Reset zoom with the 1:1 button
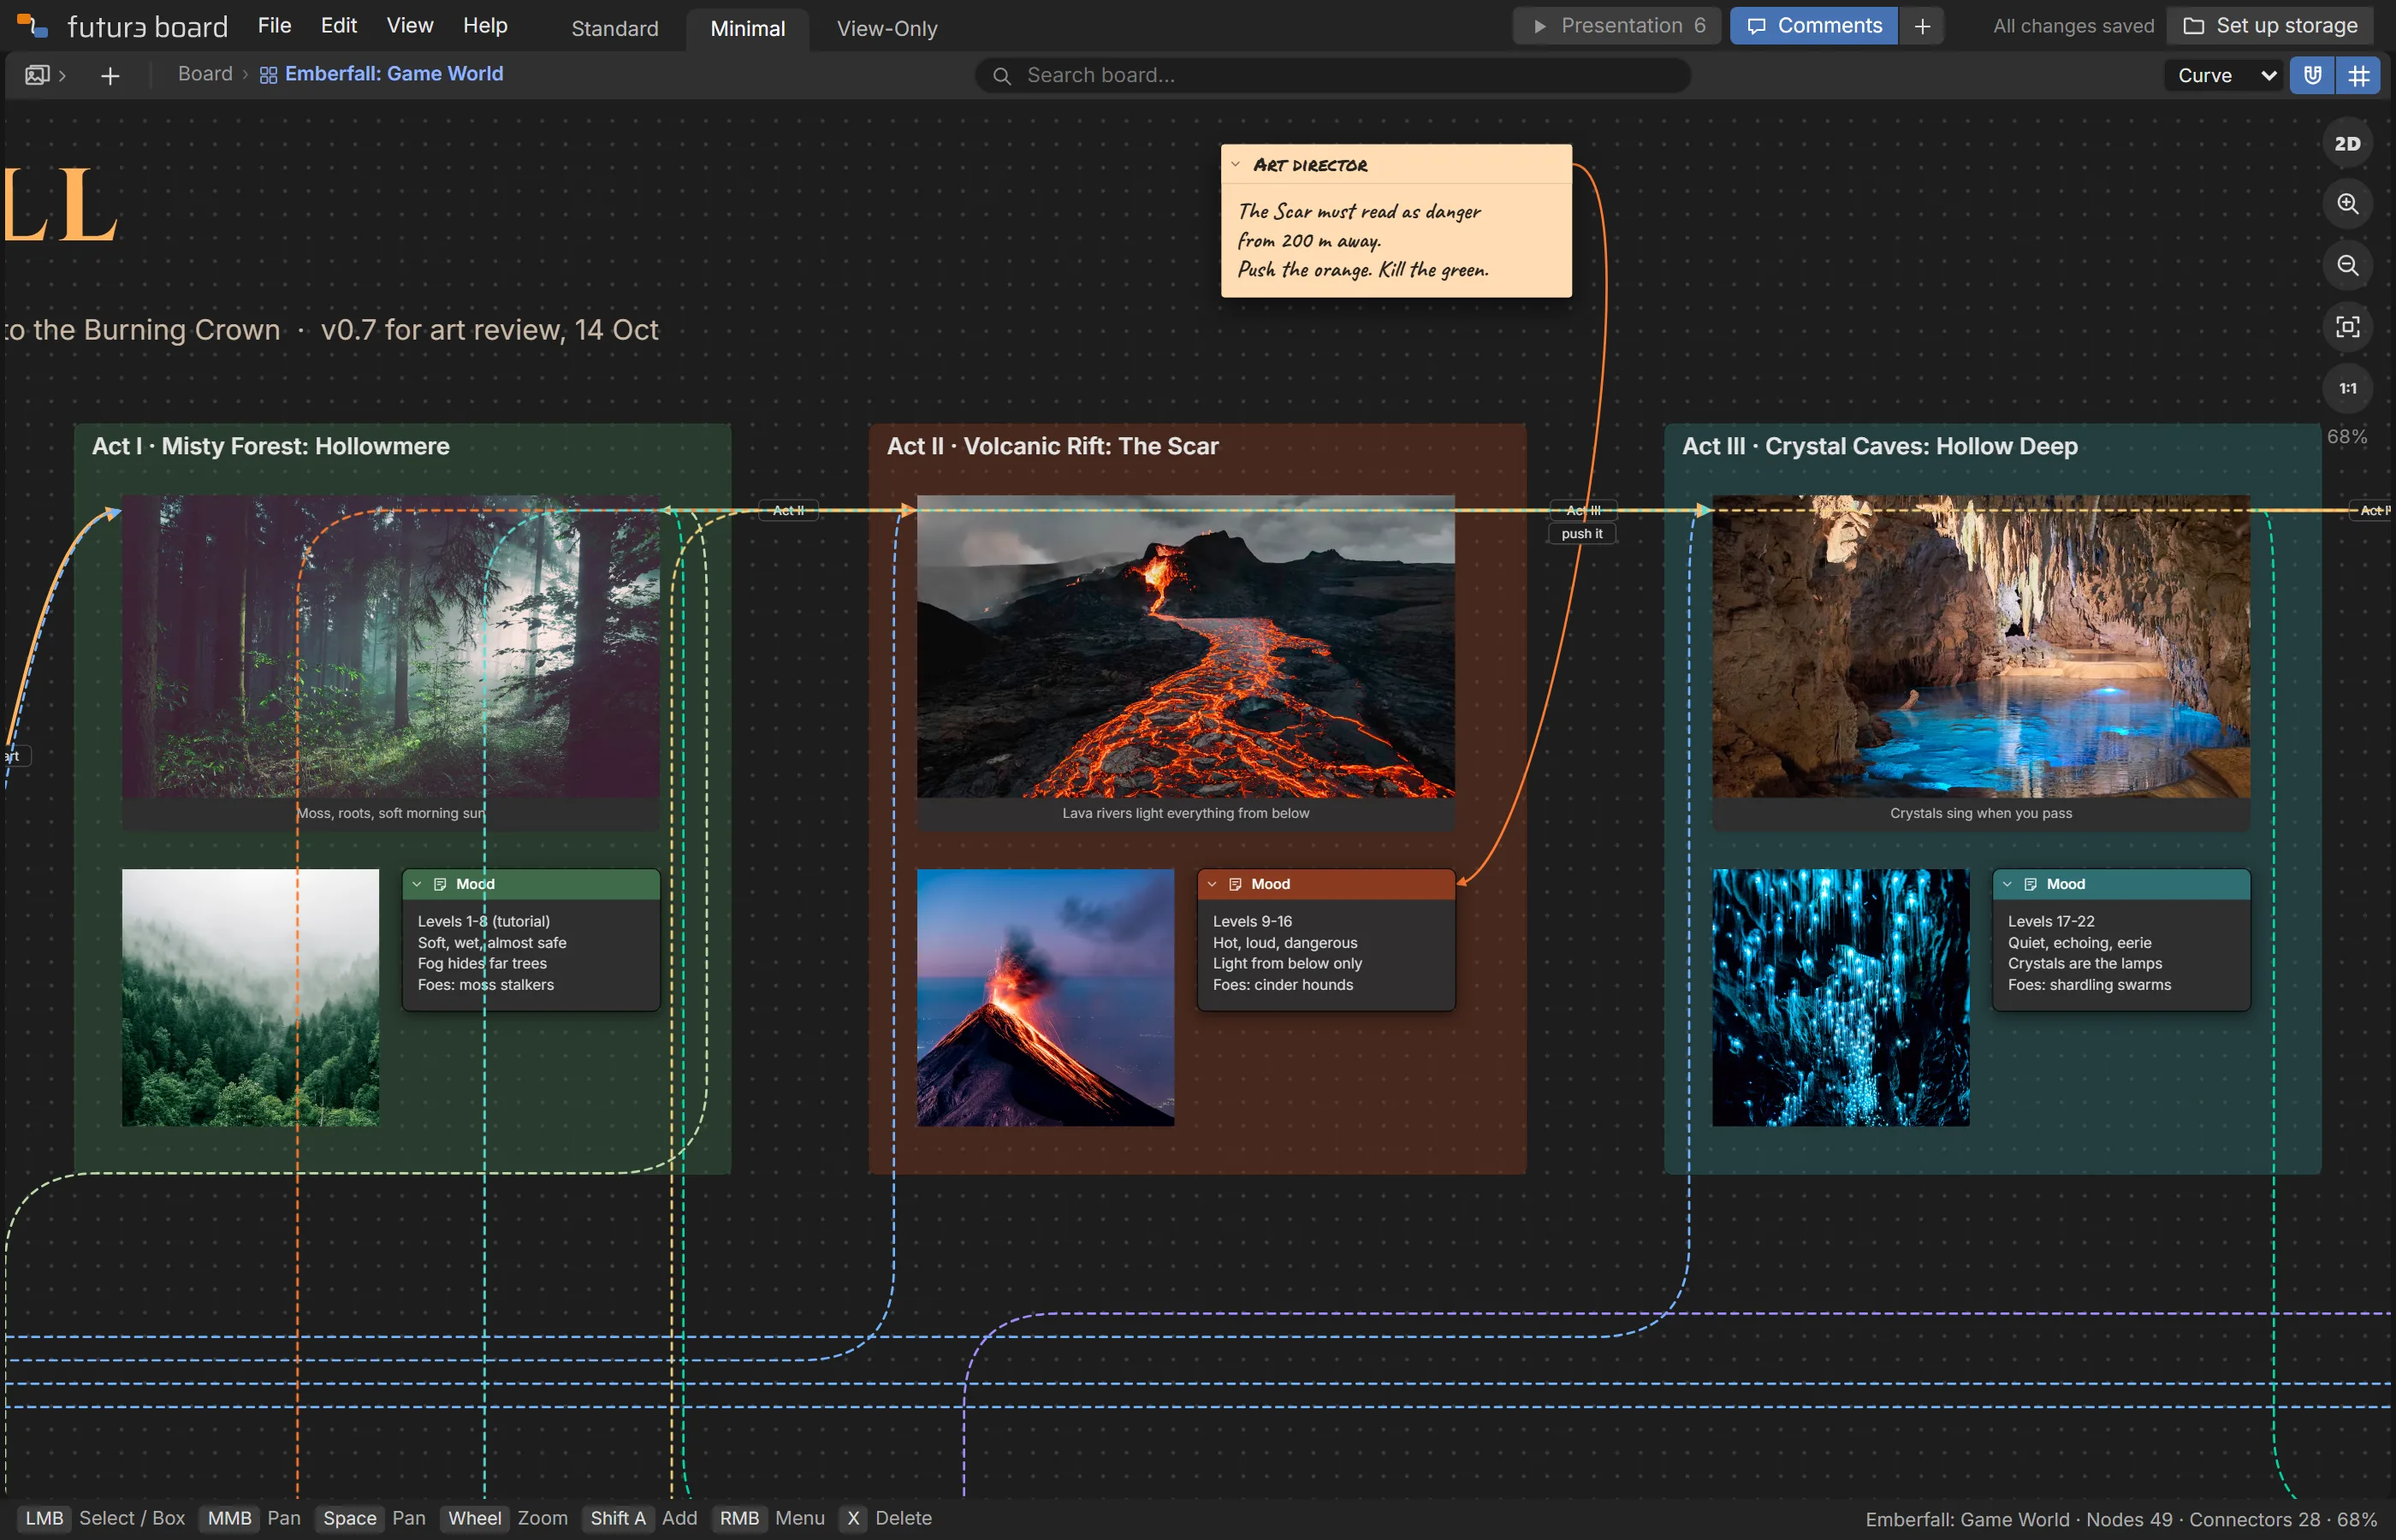Viewport: 2396px width, 1540px height. [2347, 388]
